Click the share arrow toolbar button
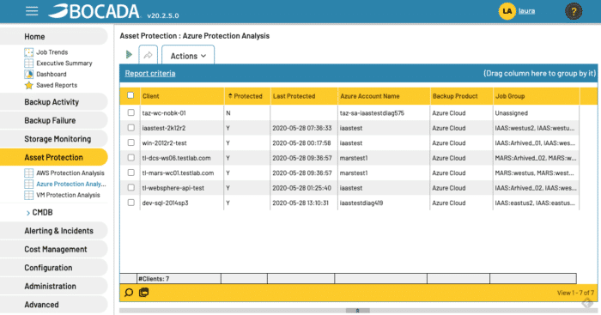 [x=148, y=55]
